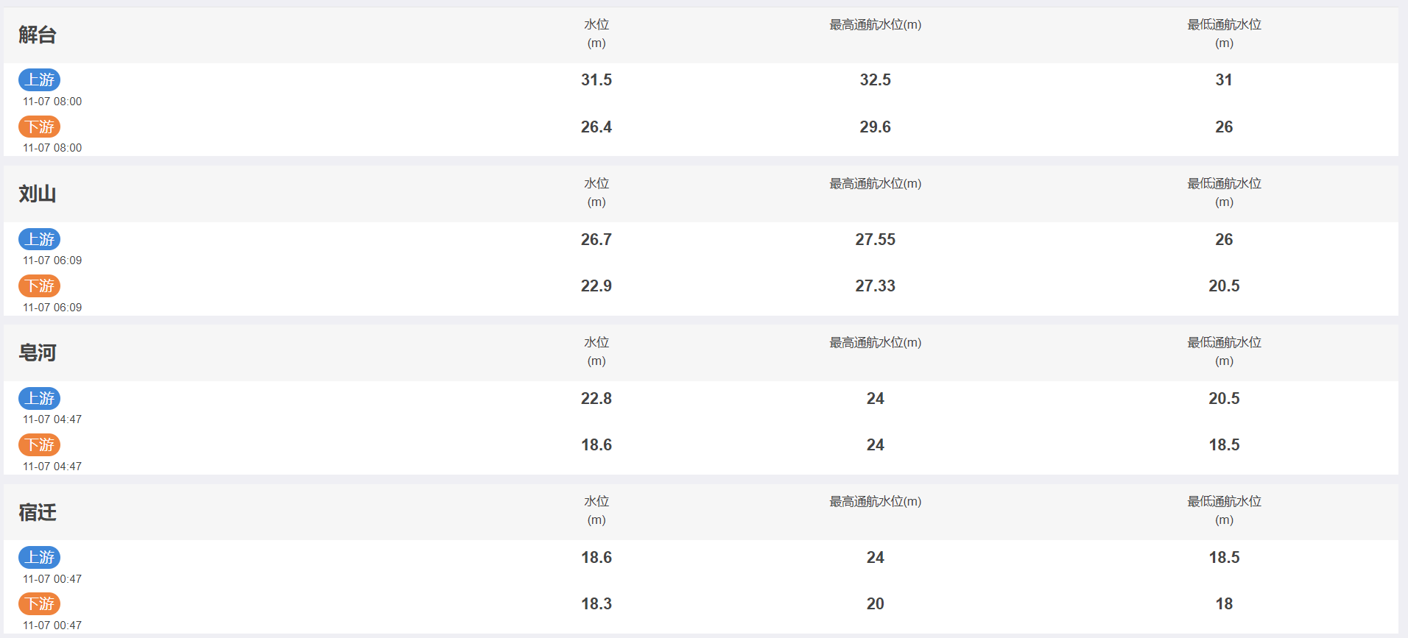This screenshot has width=1408, height=638.
Task: Click the blue 上游 badge under 解台
Action: point(40,79)
